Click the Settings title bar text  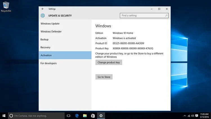(52, 9)
